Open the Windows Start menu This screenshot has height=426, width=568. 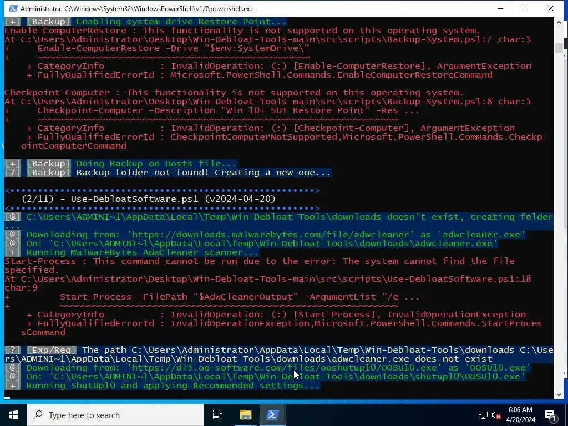click(x=13, y=415)
